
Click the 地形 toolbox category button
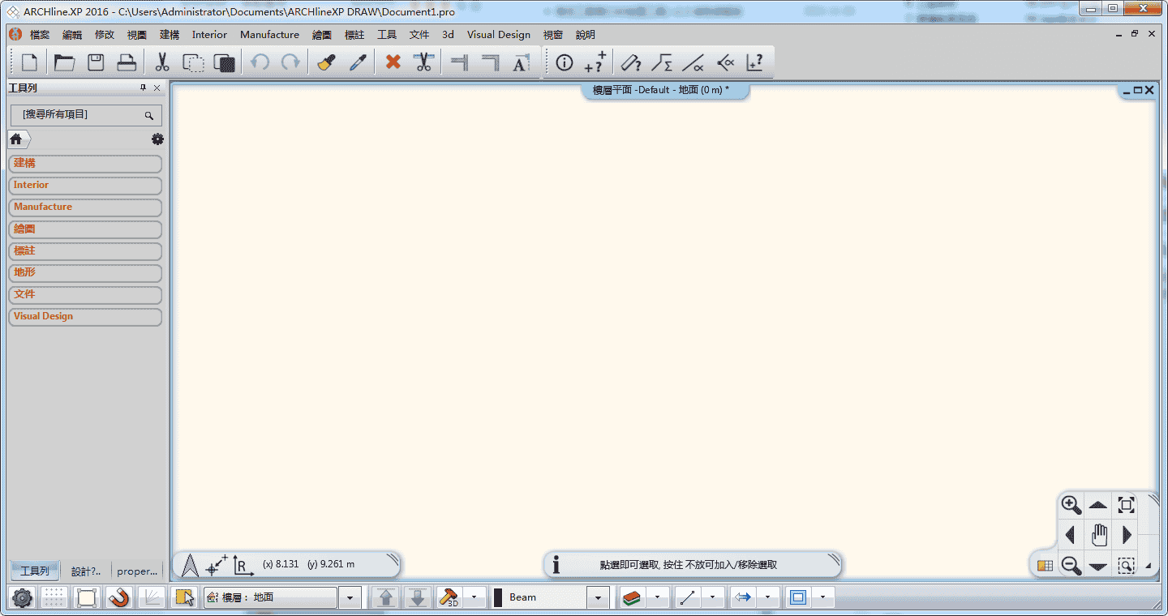(x=85, y=272)
